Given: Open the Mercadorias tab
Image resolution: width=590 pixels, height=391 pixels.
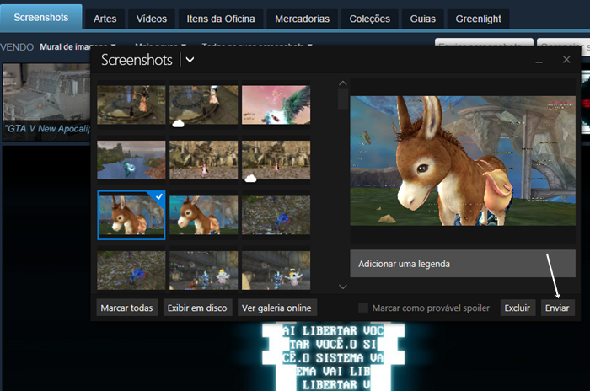Looking at the screenshot, I should tap(302, 19).
